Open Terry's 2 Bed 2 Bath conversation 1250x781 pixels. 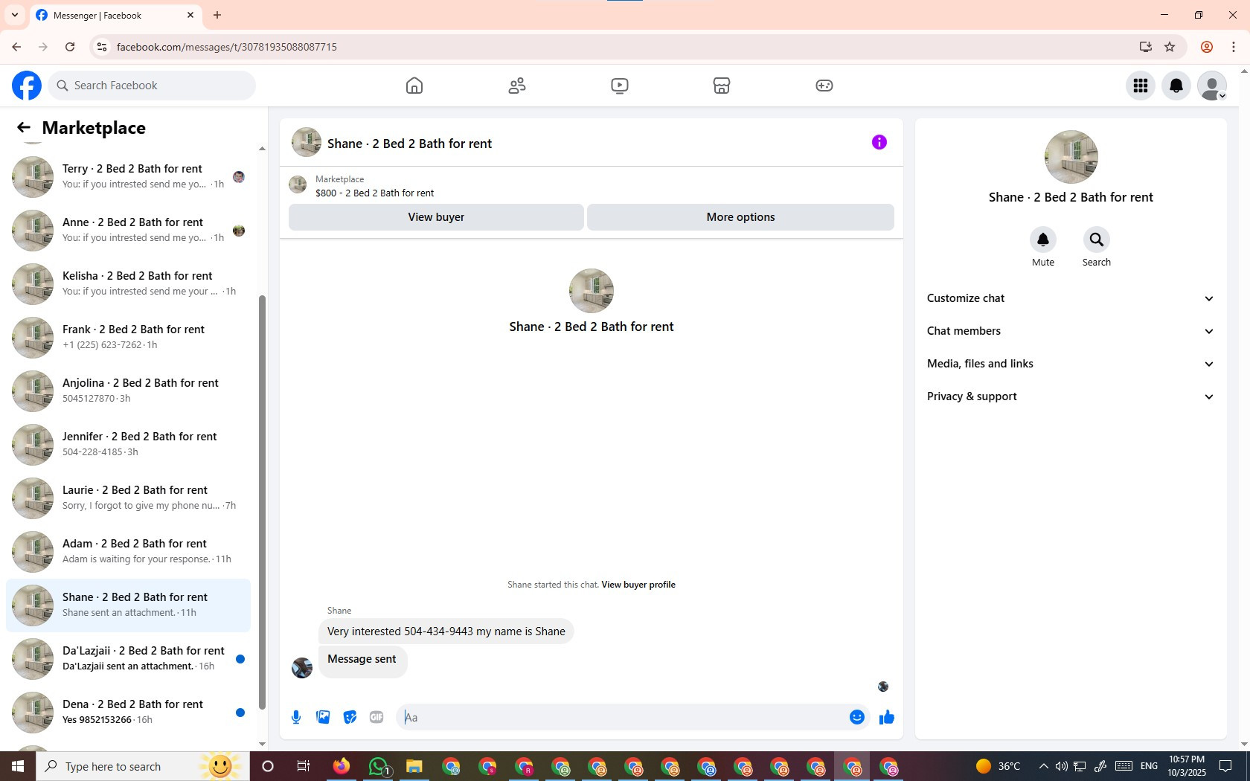(128, 177)
